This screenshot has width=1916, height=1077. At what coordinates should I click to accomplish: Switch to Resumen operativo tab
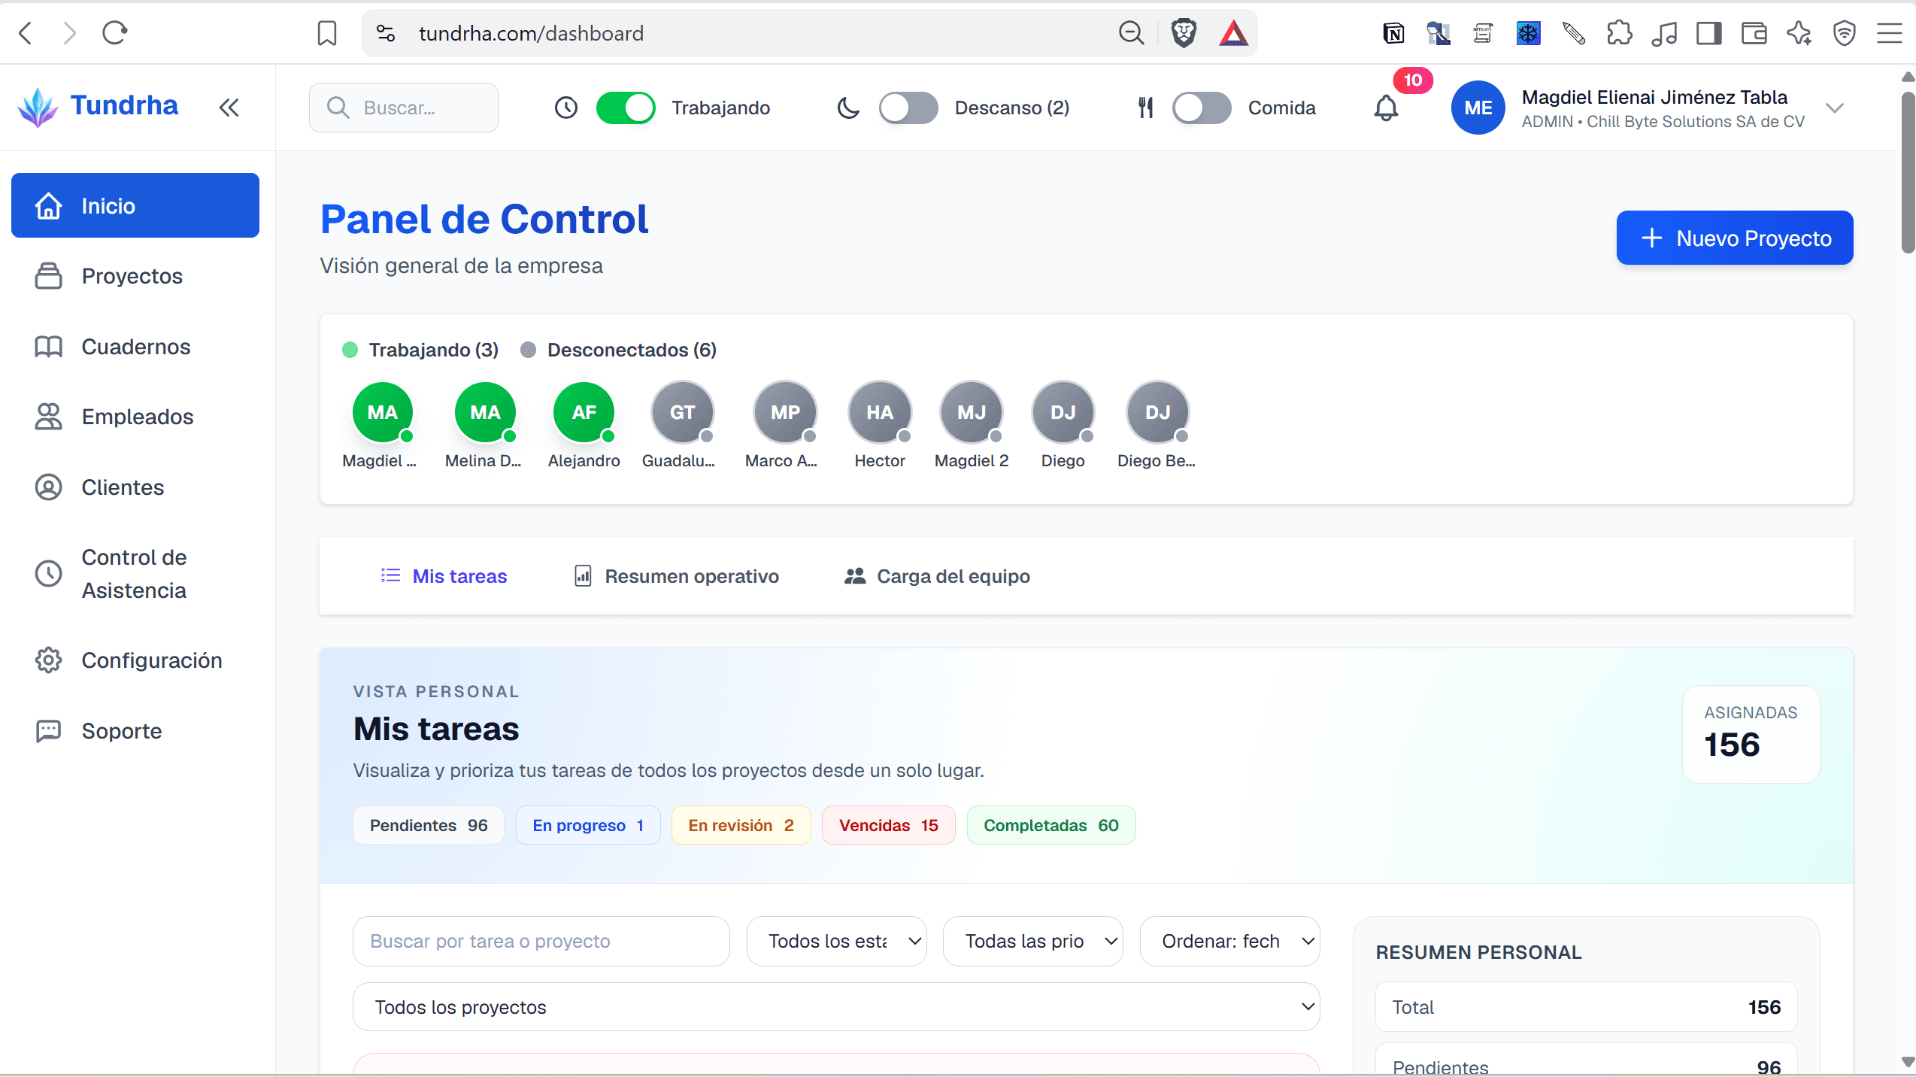pyautogui.click(x=676, y=576)
